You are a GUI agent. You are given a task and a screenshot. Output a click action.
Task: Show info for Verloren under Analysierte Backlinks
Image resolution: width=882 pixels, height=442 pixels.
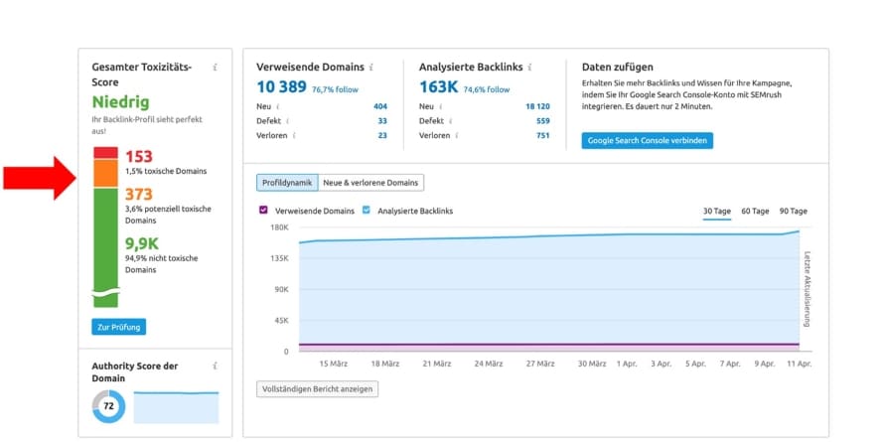point(457,135)
